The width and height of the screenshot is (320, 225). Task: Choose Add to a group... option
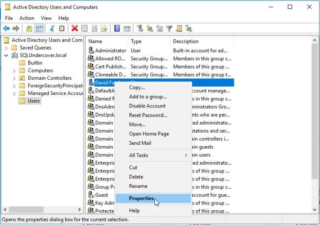click(153, 97)
